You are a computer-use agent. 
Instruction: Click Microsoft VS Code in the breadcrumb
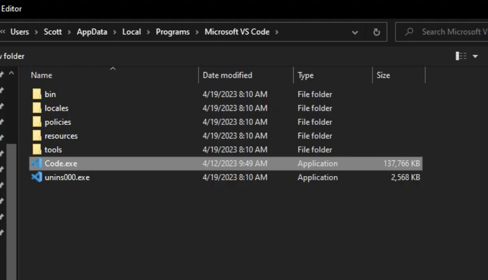pos(237,32)
